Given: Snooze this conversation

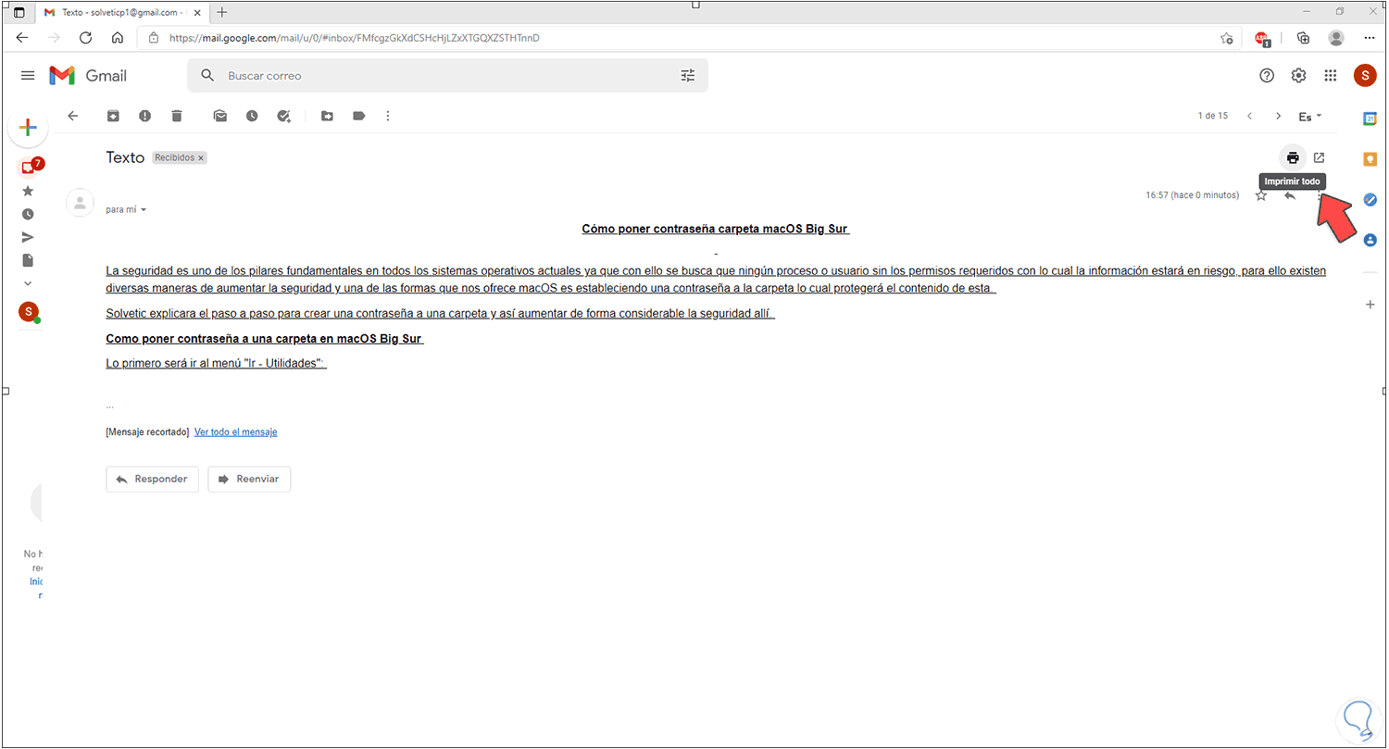Looking at the screenshot, I should coord(252,116).
